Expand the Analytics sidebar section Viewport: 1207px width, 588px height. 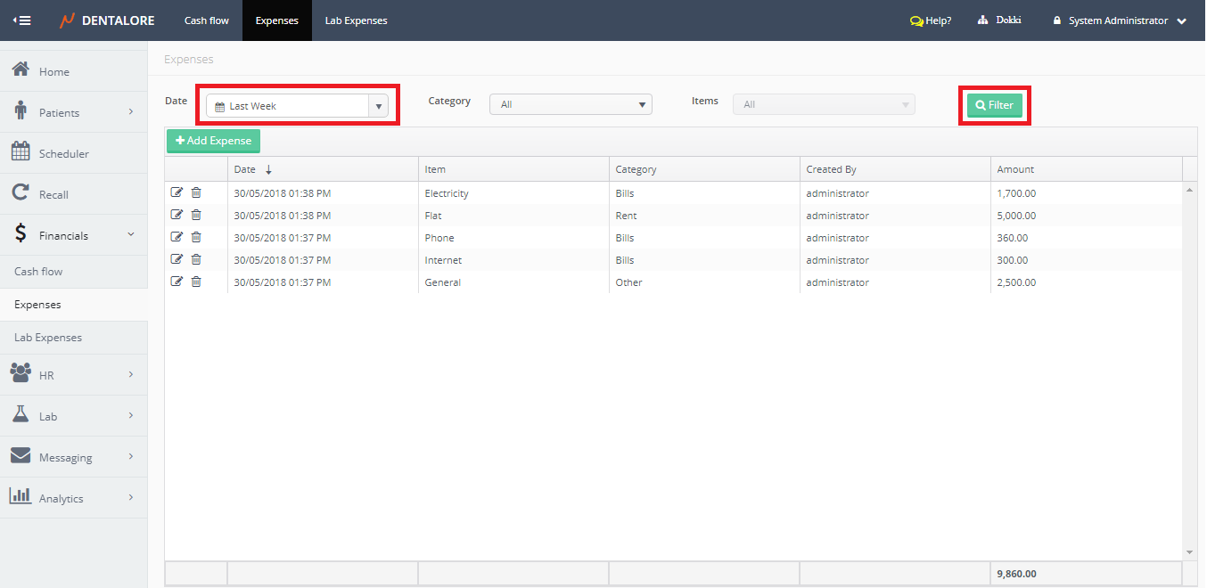click(73, 498)
